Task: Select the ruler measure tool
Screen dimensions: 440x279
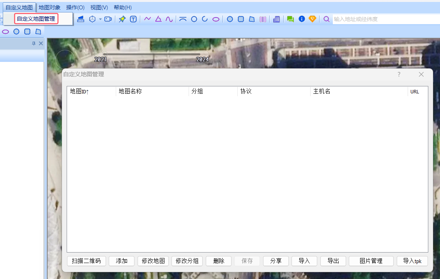Action: pos(81,19)
